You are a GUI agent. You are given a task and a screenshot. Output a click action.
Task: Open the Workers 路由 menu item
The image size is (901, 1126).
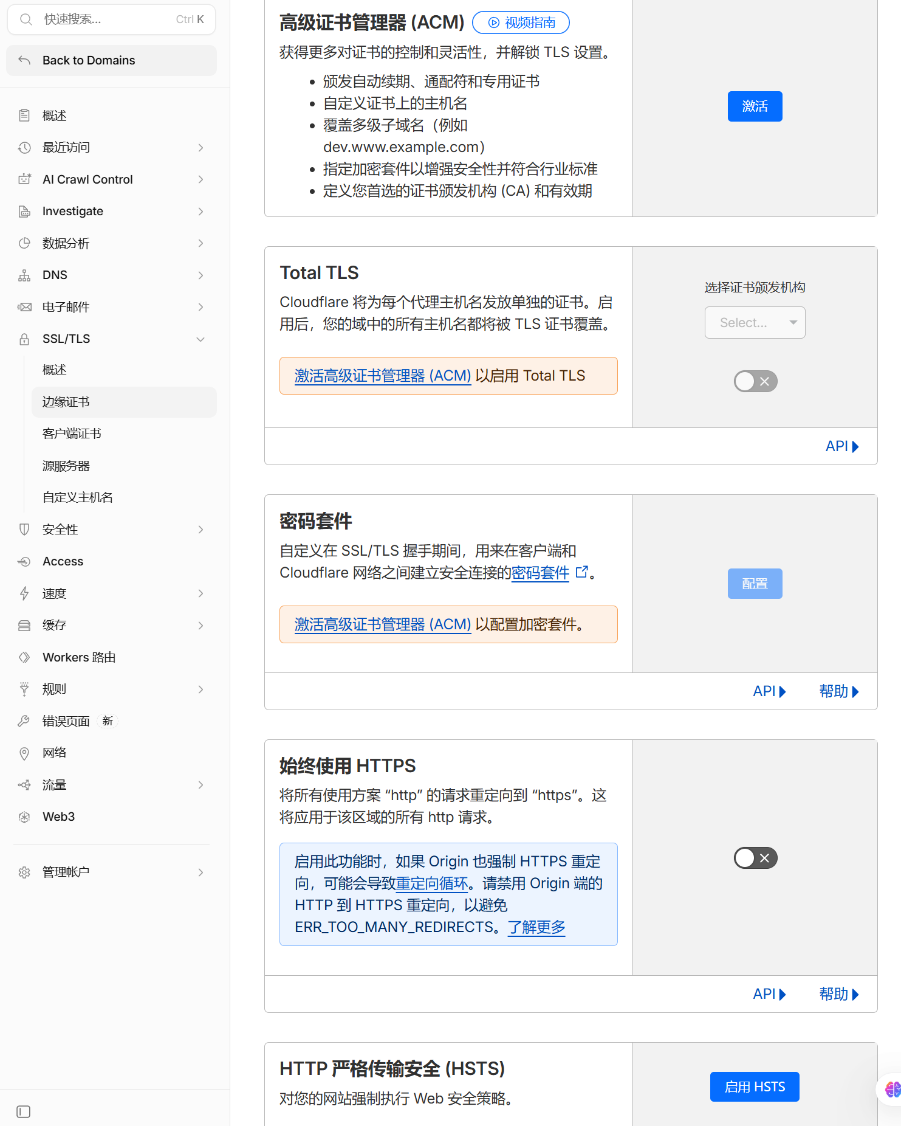(111, 657)
